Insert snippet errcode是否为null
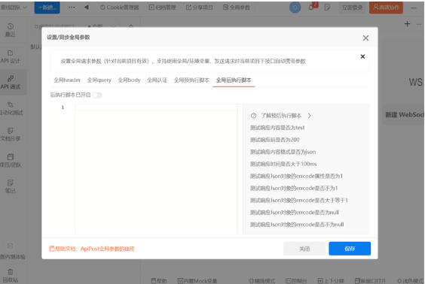Screen dimensions: 425x284 point(295,213)
